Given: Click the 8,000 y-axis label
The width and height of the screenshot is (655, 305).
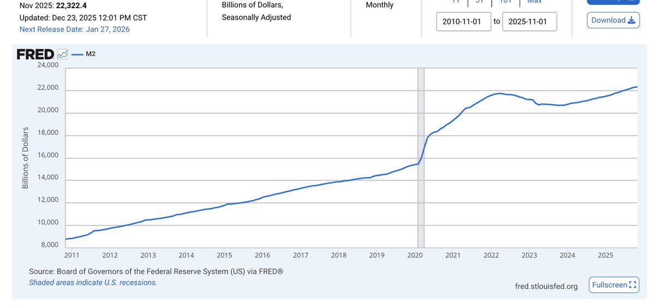Looking at the screenshot, I should click(x=49, y=245).
